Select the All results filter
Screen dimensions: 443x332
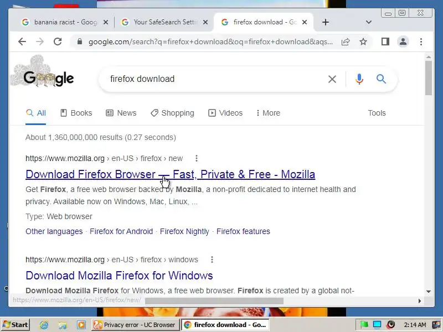pos(35,113)
